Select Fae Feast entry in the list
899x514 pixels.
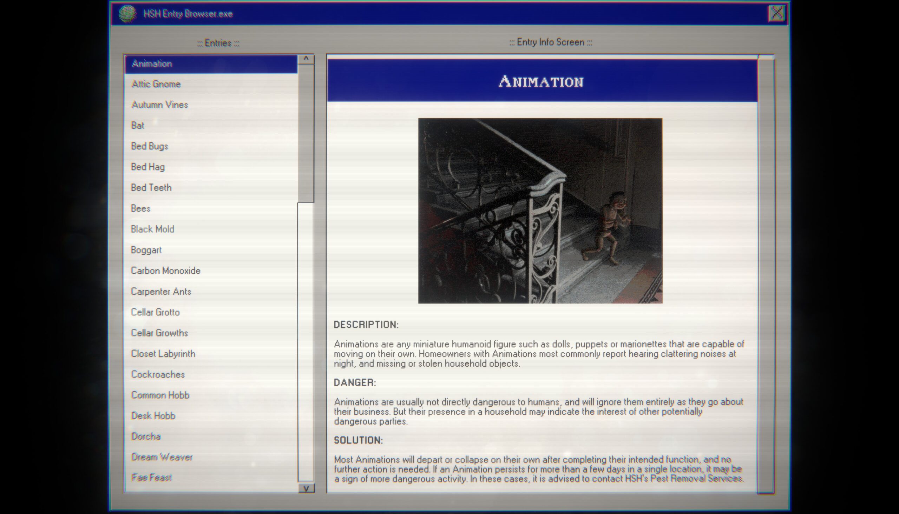pos(152,478)
